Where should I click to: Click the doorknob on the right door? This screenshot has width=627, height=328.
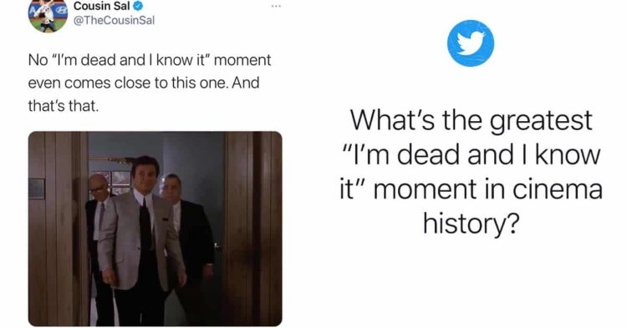click(217, 247)
